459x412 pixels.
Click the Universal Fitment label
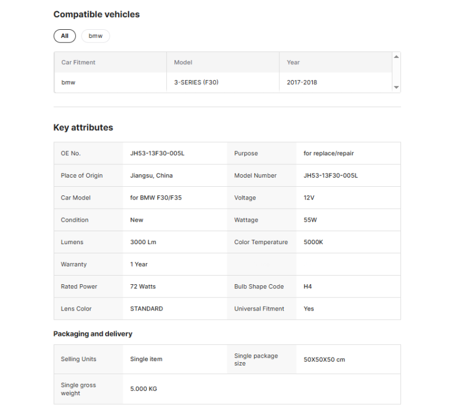click(259, 309)
